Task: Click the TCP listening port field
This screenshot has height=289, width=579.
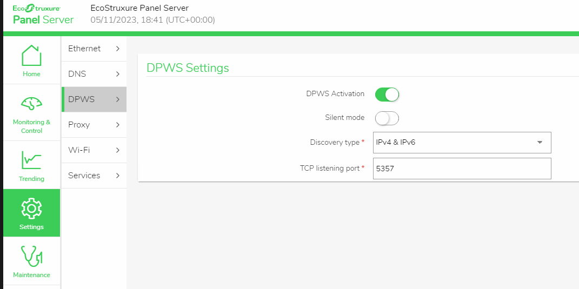Action: pyautogui.click(x=462, y=169)
